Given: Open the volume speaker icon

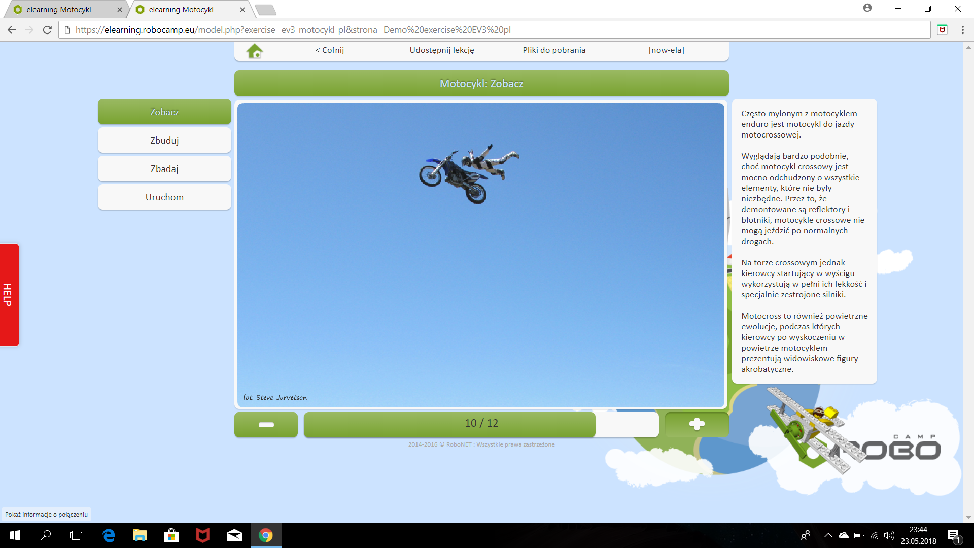Looking at the screenshot, I should coord(889,535).
